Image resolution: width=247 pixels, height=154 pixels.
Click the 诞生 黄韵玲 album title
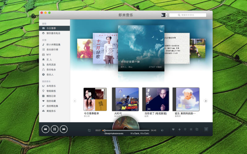tap(185, 113)
